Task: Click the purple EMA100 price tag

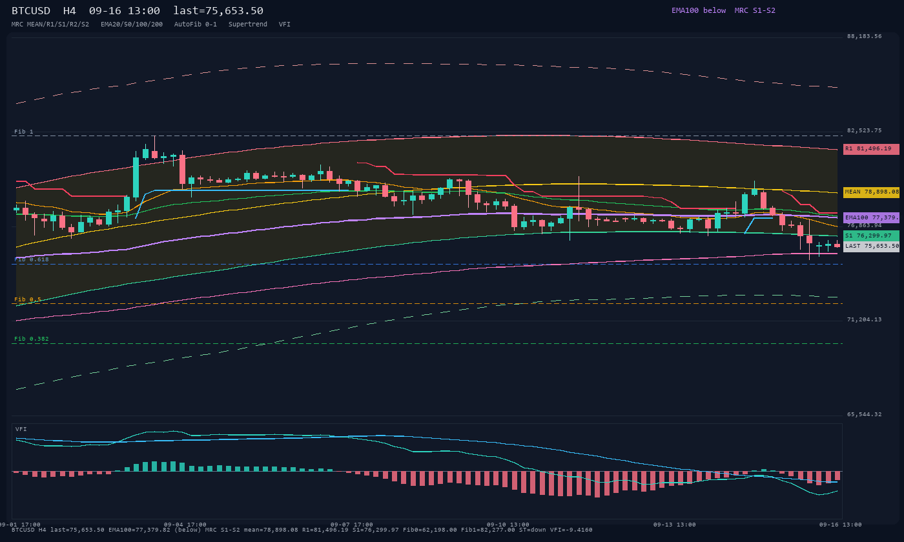Action: (871, 218)
